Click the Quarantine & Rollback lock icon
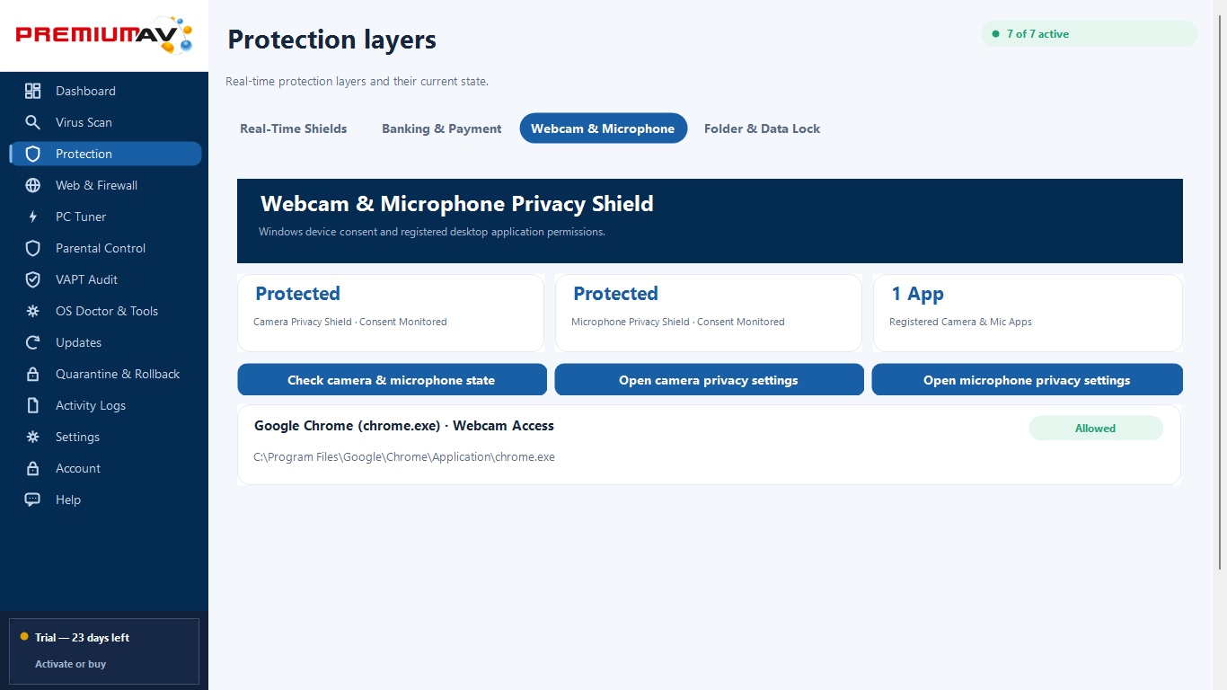The width and height of the screenshot is (1227, 690). pos(33,374)
